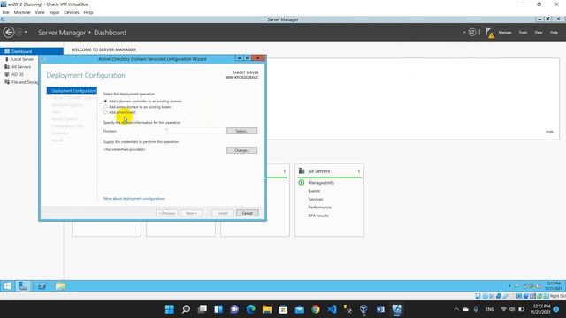Open Mail app on host taskbar
The height and width of the screenshot is (318, 566).
point(300,309)
